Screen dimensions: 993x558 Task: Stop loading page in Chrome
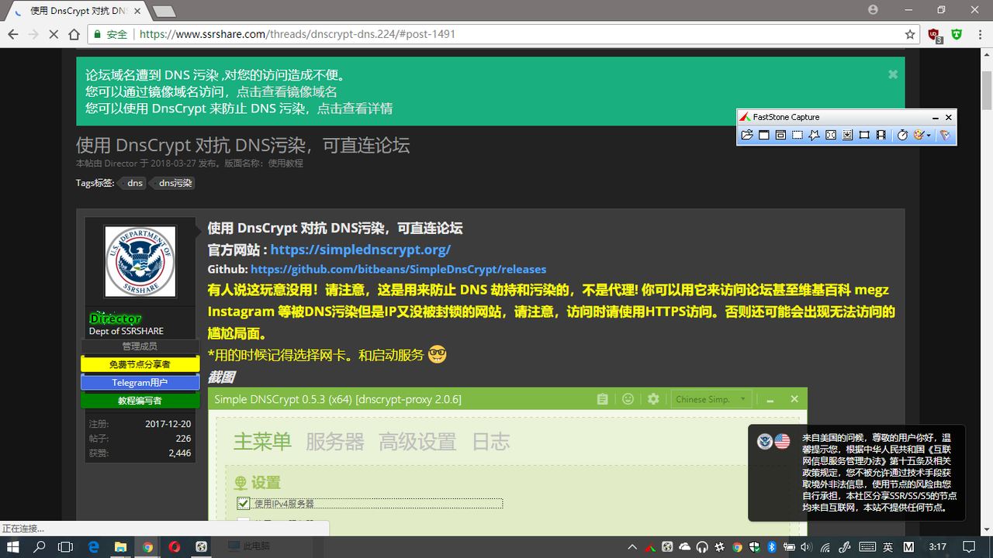click(54, 34)
